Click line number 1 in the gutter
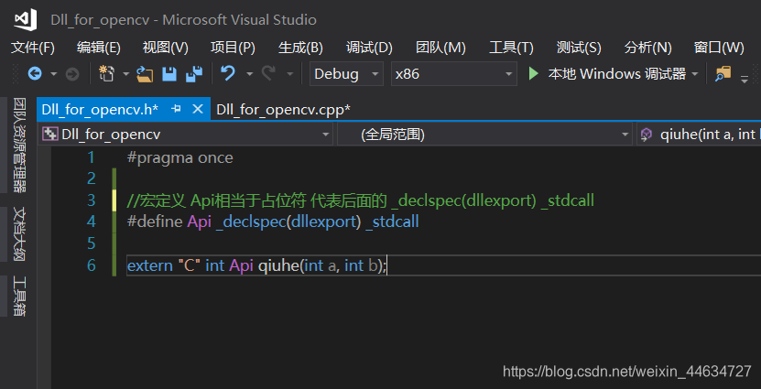Viewport: 761px width, 389px height. point(92,157)
